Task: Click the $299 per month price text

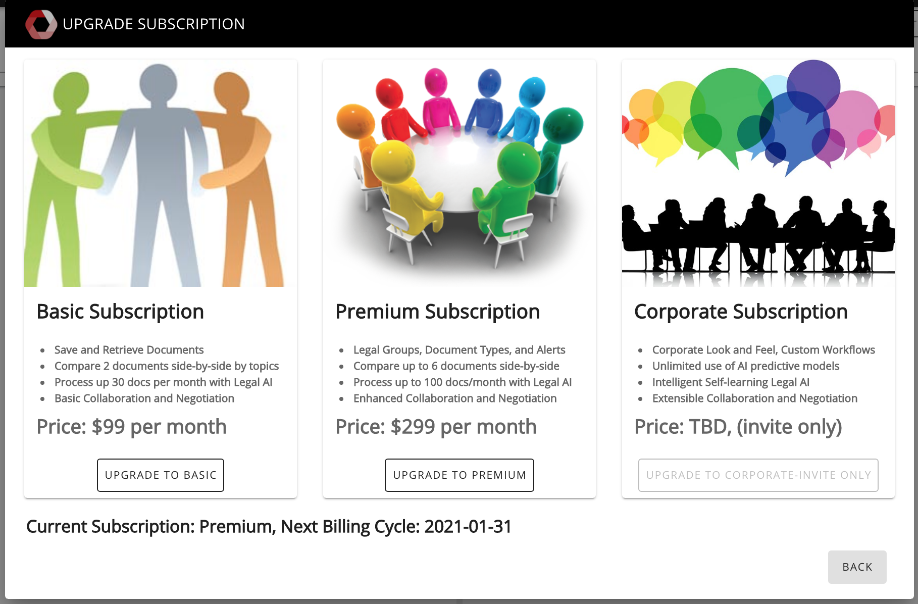Action: point(435,427)
